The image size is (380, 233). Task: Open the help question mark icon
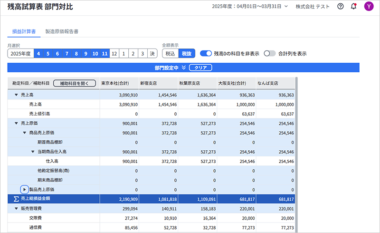point(341,7)
